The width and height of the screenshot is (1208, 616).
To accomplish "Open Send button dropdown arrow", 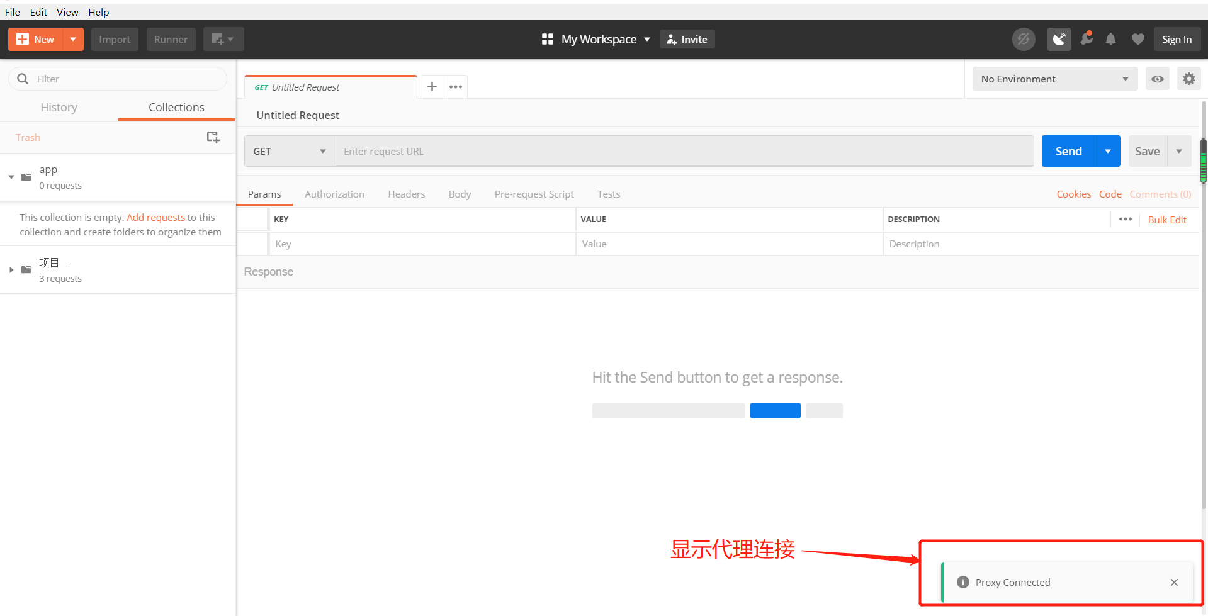I will click(x=1108, y=152).
